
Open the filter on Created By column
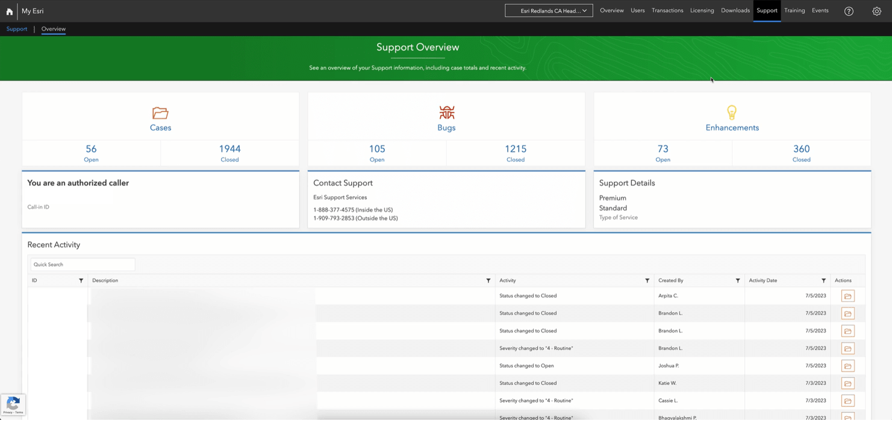point(738,280)
